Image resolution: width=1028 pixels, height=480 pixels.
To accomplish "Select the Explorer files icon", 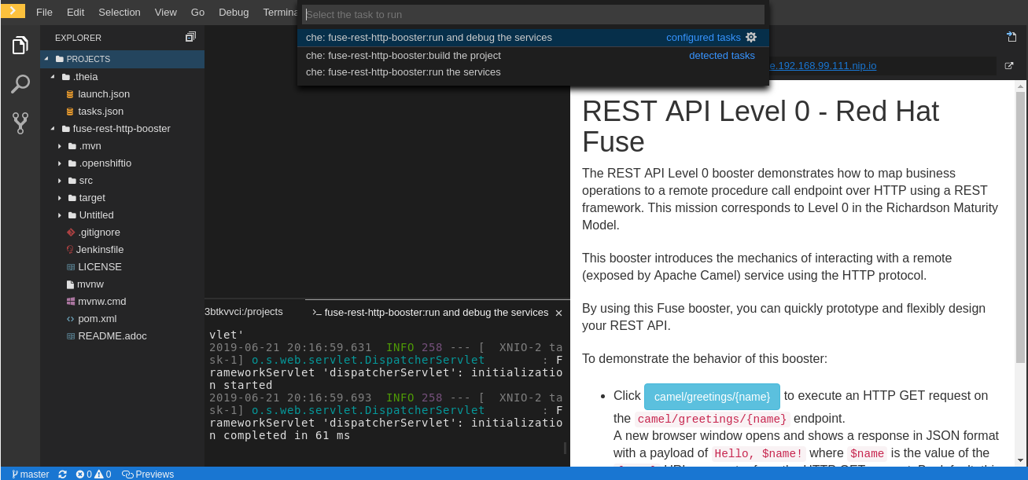I will (x=20, y=45).
